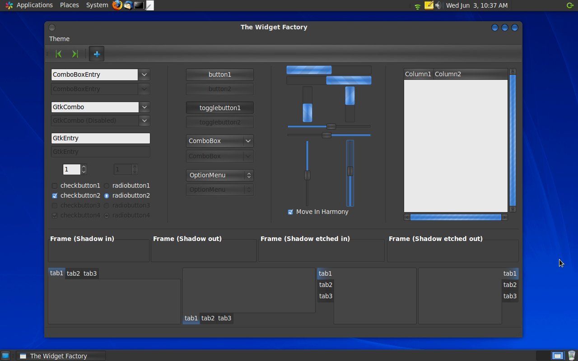Image resolution: width=578 pixels, height=361 pixels.
Task: Open the Applications menu
Action: 34,5
